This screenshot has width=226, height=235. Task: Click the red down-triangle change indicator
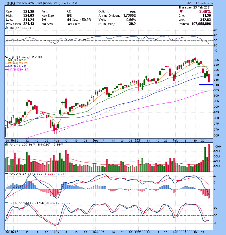click(x=181, y=12)
